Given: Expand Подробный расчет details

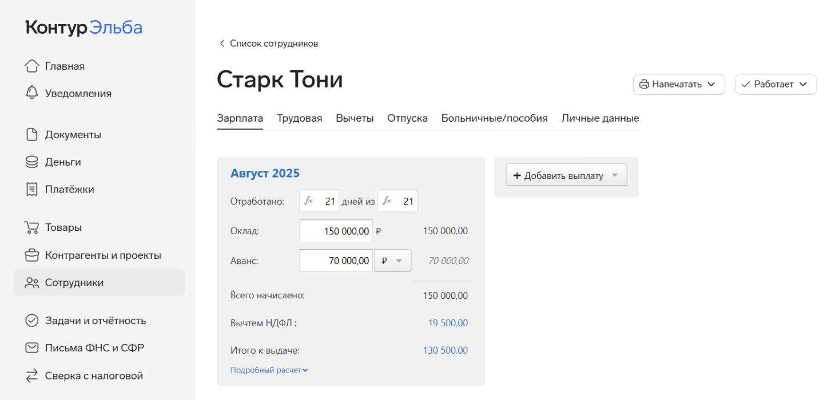Looking at the screenshot, I should [268, 370].
